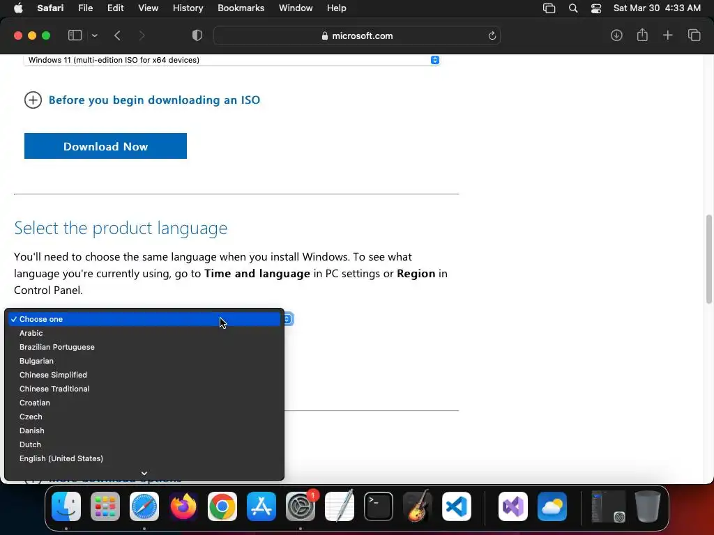Choose Dutch from the list
This screenshot has width=714, height=535.
point(144,444)
